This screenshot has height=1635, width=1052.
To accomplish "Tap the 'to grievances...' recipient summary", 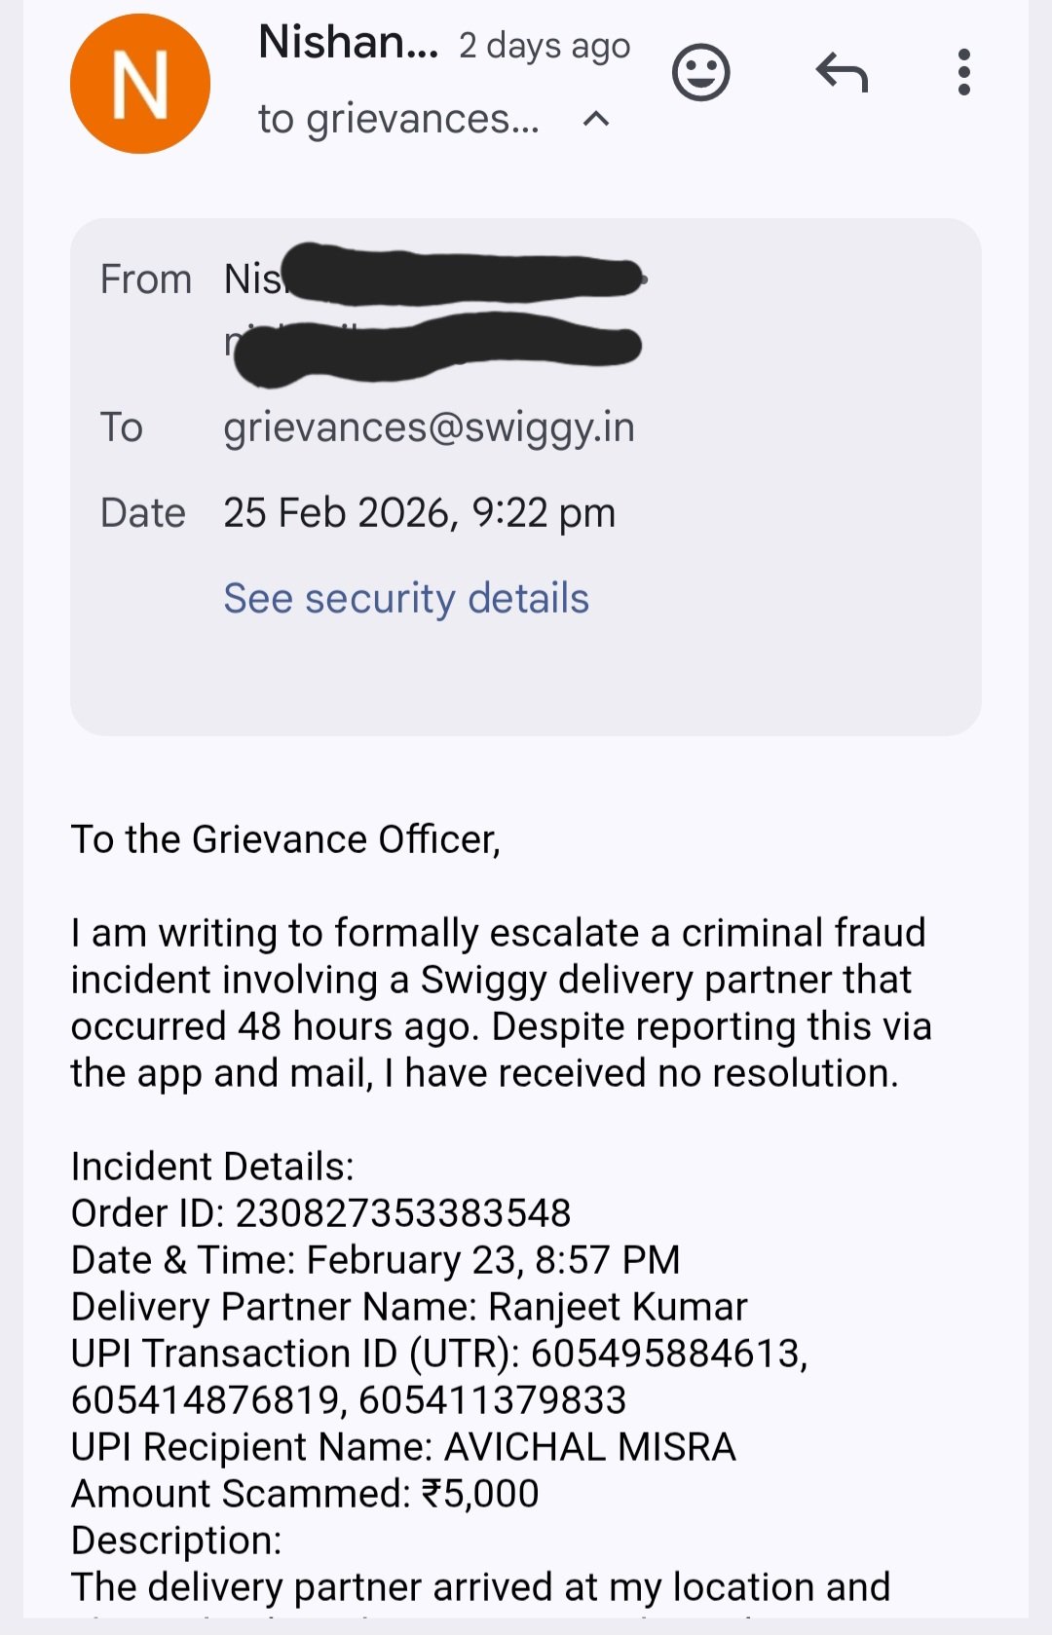I will [397, 120].
